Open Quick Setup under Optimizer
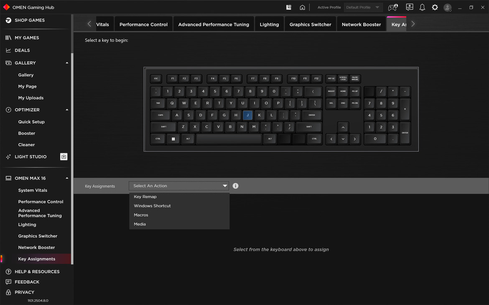 click(31, 122)
